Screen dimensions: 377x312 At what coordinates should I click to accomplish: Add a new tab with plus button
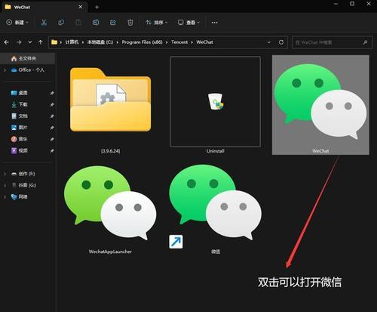(x=97, y=7)
